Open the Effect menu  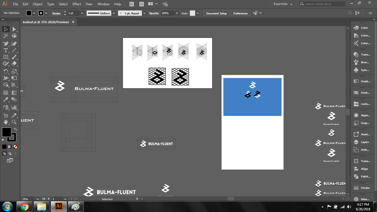(x=77, y=4)
